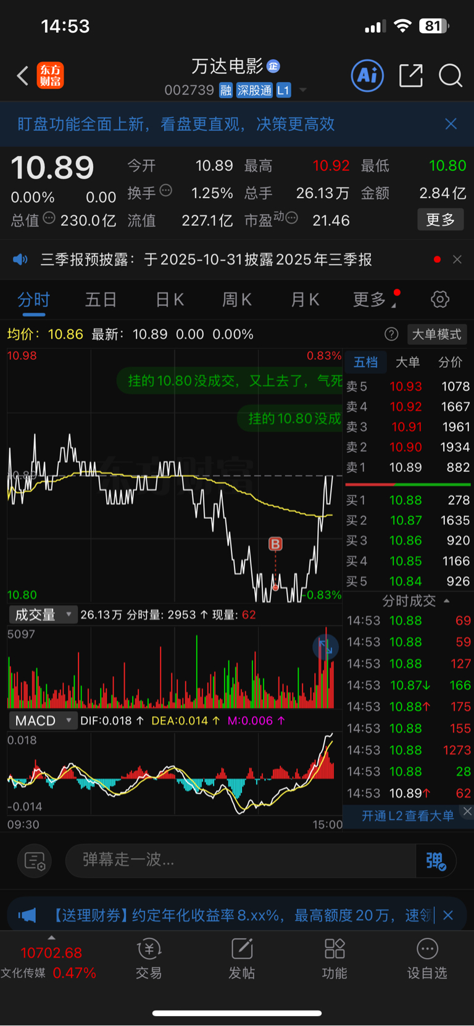Tap the chart expand round icon
Viewport: 474px width, 1026px height.
325,647
